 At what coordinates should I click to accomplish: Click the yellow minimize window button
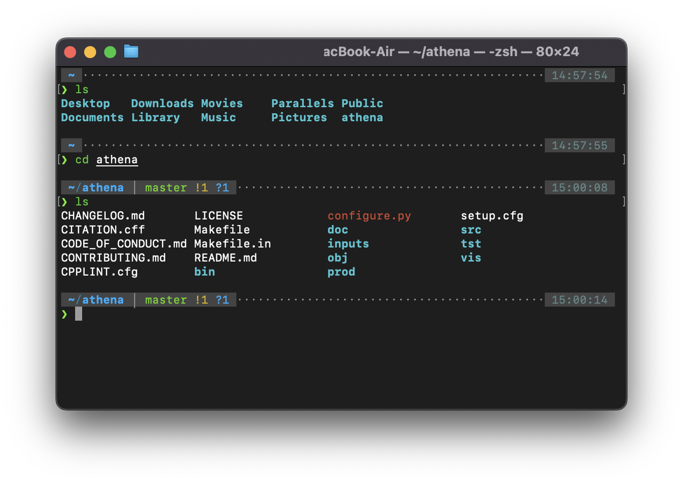click(90, 52)
